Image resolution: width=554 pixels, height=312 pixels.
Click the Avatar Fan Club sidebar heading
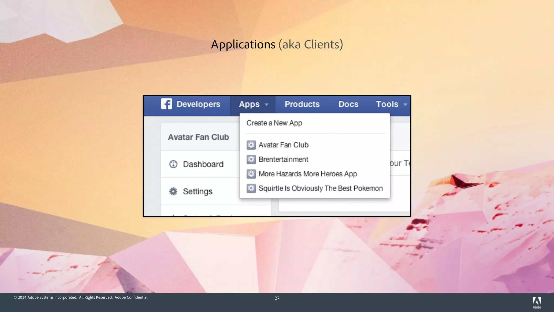point(198,137)
